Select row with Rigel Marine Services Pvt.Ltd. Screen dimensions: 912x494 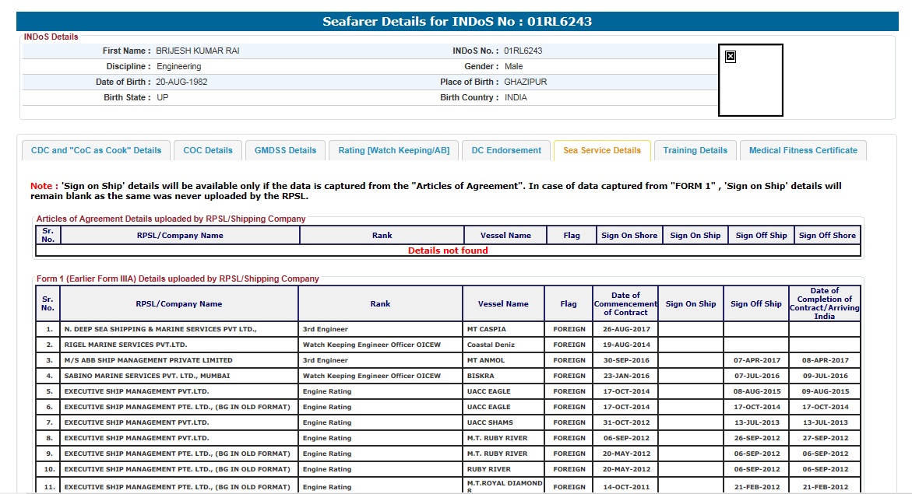point(179,345)
